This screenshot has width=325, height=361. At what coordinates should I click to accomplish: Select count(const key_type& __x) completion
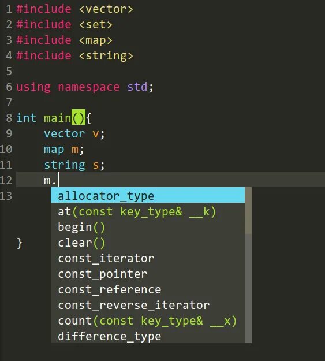pyautogui.click(x=148, y=321)
